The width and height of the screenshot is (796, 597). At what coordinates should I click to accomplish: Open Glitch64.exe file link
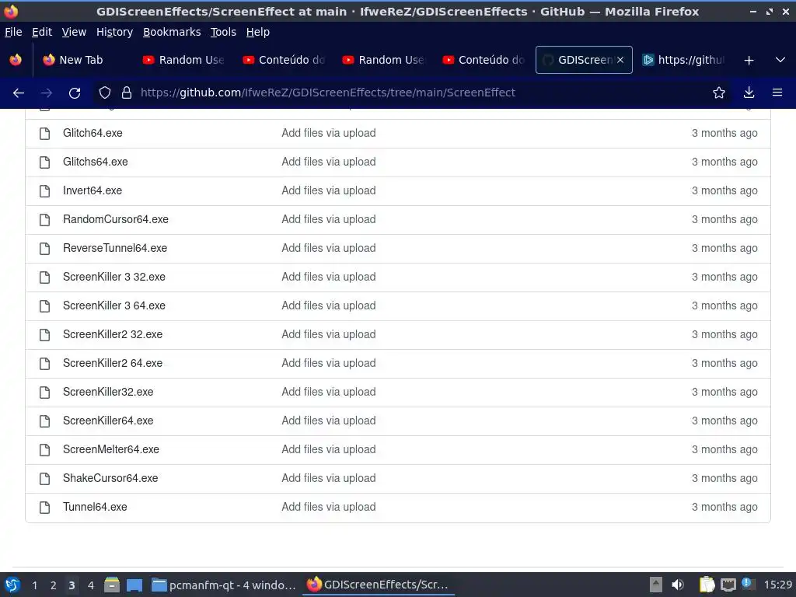click(x=93, y=133)
